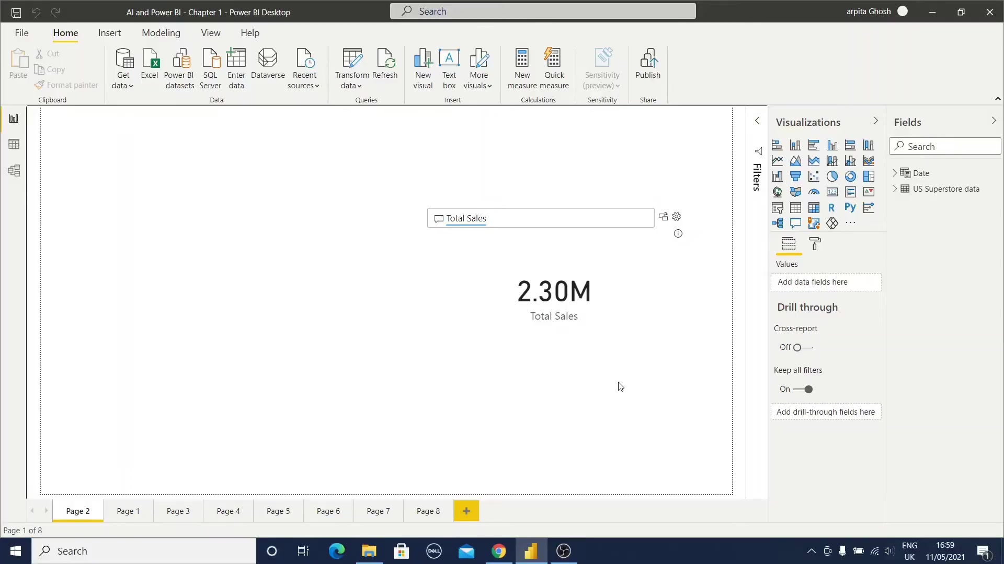Switch to Model view in left sidebar
The height and width of the screenshot is (564, 1004).
coord(14,171)
